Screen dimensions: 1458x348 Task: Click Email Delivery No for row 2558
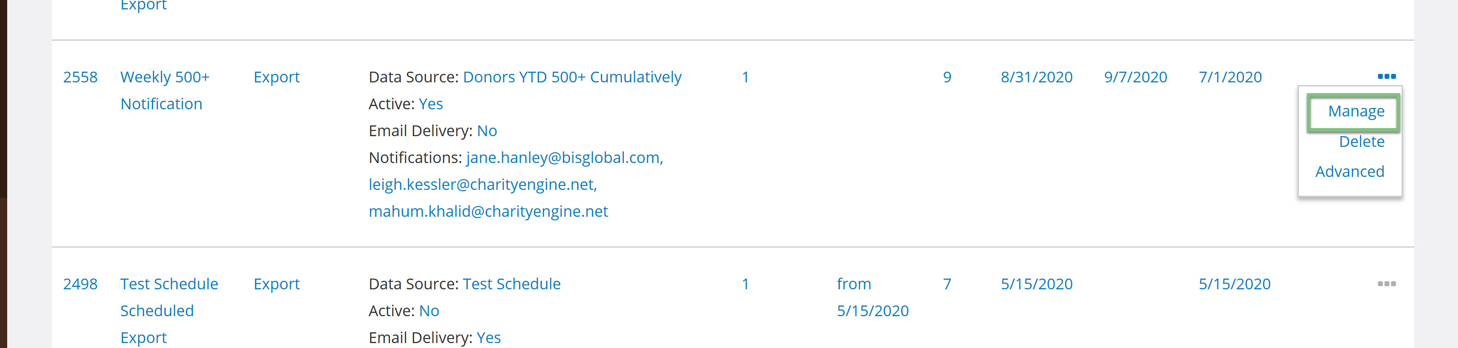pyautogui.click(x=487, y=131)
